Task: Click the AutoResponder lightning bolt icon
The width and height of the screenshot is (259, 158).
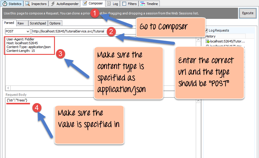Action: tap(53, 4)
